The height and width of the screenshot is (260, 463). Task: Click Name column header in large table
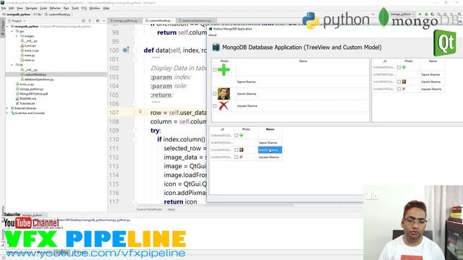303,61
